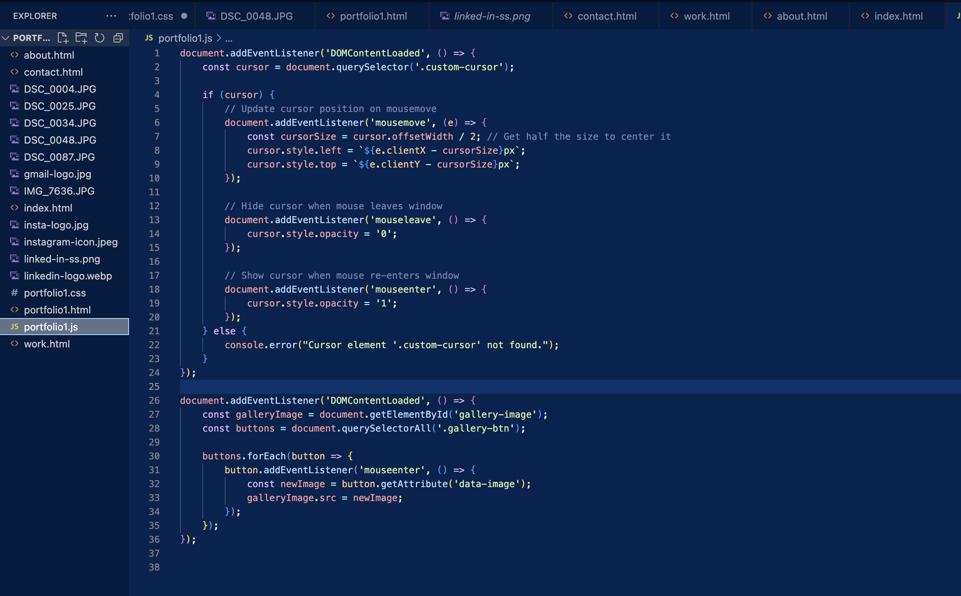Click unsaved dot on portfolio1.css tab
Screen dimensions: 961x596
(x=184, y=16)
